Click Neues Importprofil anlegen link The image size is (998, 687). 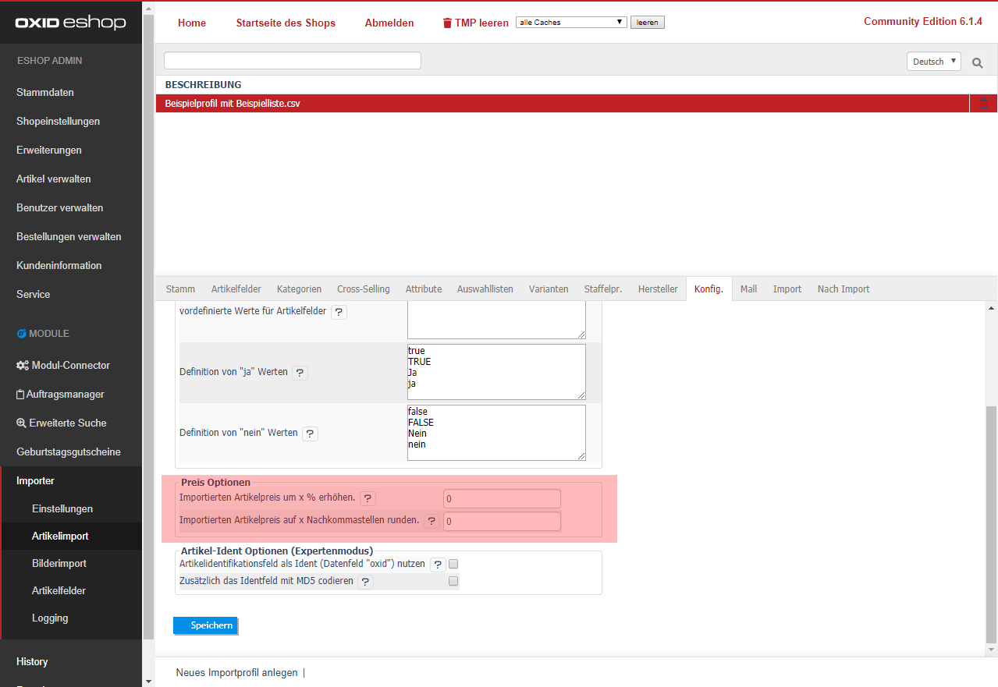click(x=236, y=672)
